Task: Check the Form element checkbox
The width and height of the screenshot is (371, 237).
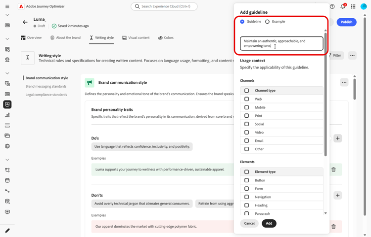Action: click(x=246, y=189)
